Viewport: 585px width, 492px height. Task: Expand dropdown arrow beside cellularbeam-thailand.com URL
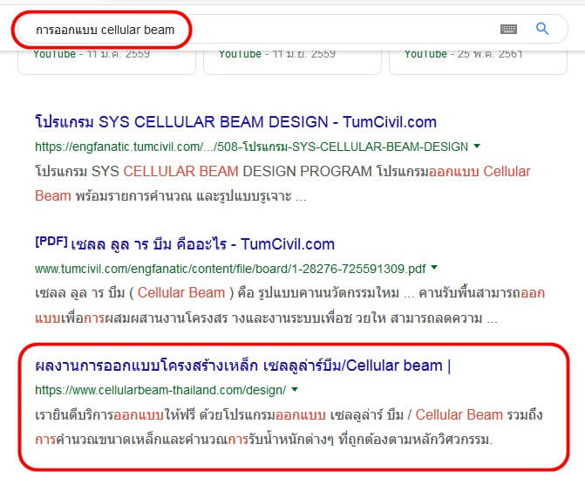pyautogui.click(x=295, y=389)
